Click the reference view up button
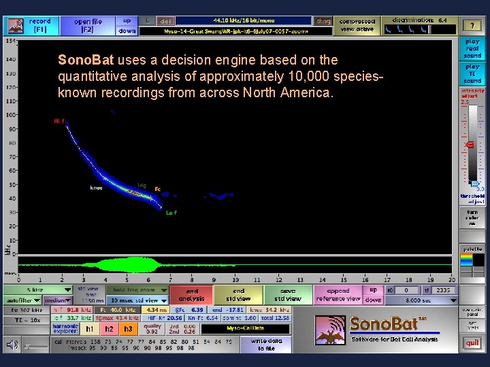 click(x=373, y=290)
